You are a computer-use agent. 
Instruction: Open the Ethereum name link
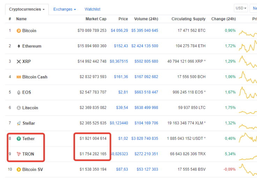[32, 46]
